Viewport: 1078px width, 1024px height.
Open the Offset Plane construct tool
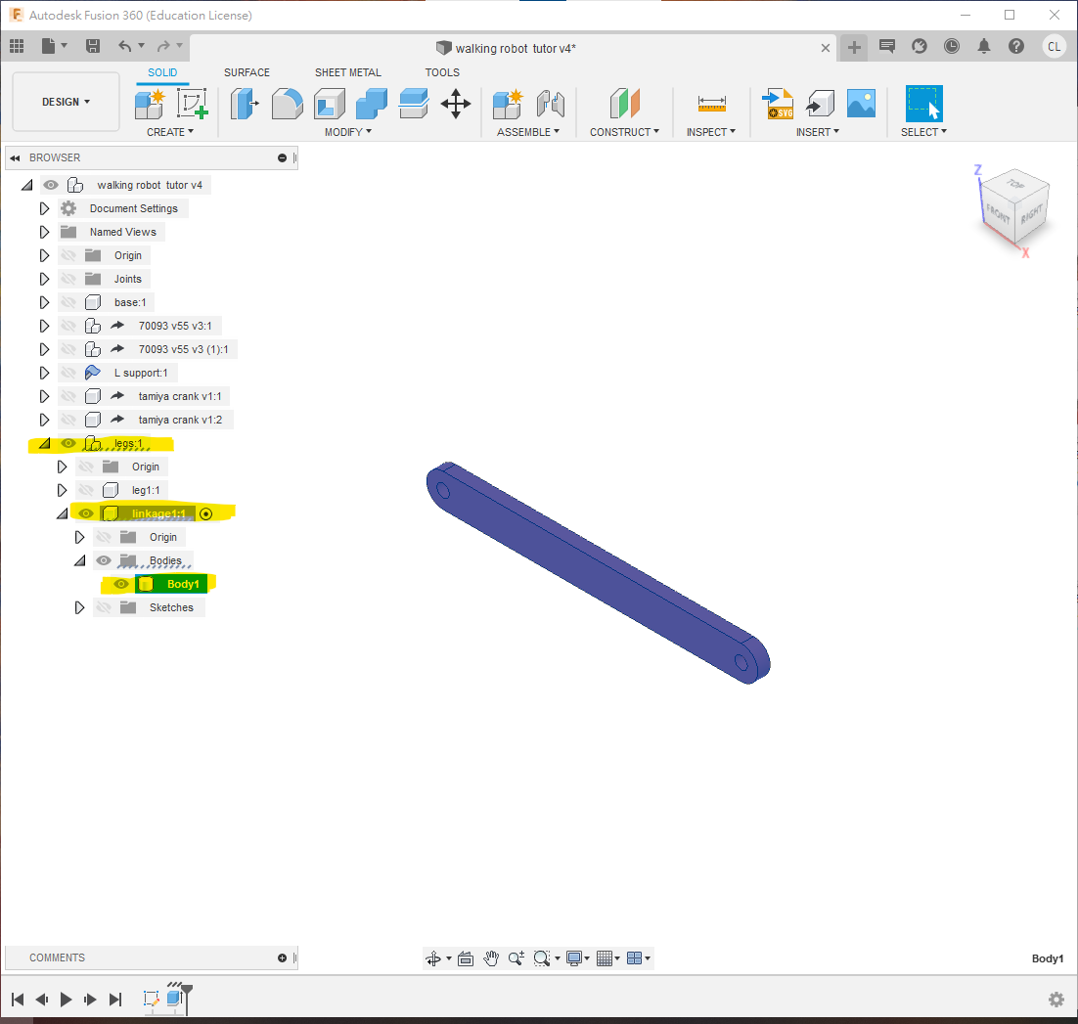pos(624,103)
